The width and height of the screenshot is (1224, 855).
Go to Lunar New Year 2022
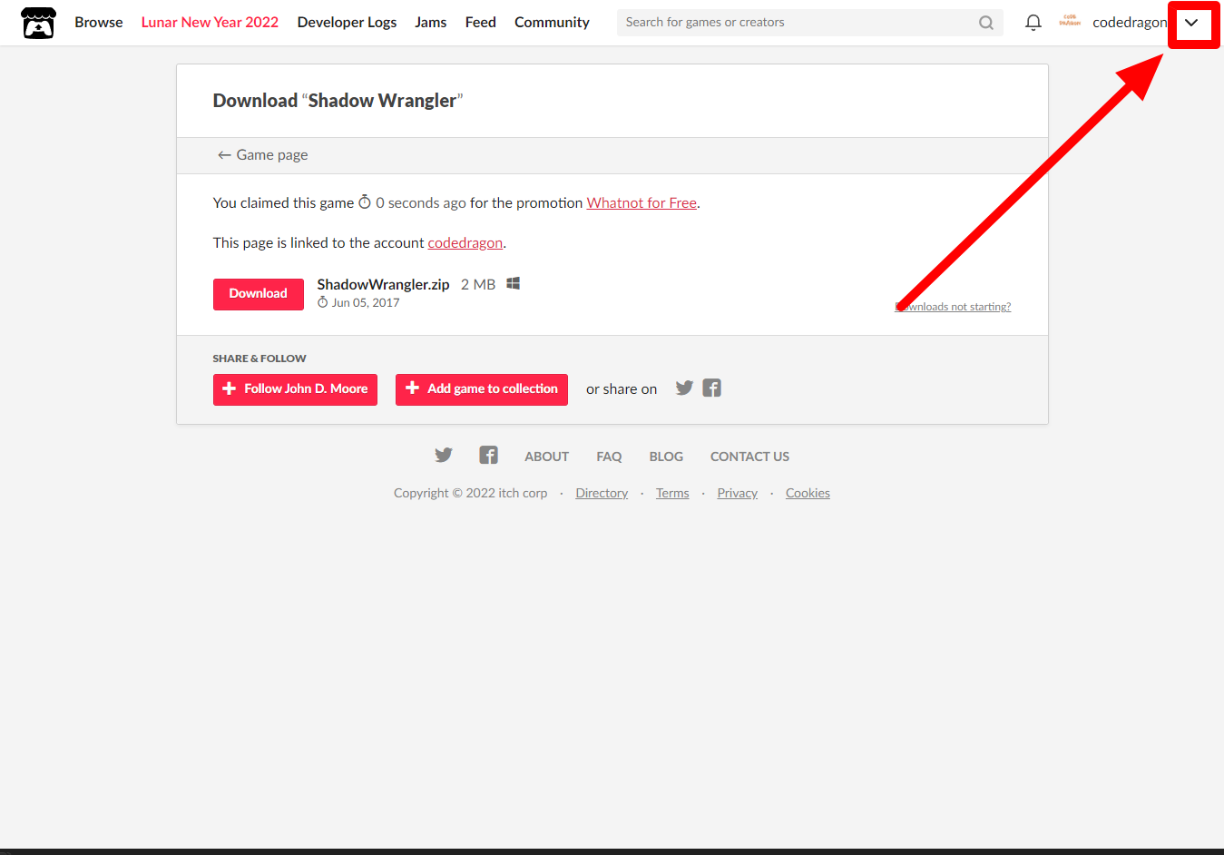pos(210,23)
